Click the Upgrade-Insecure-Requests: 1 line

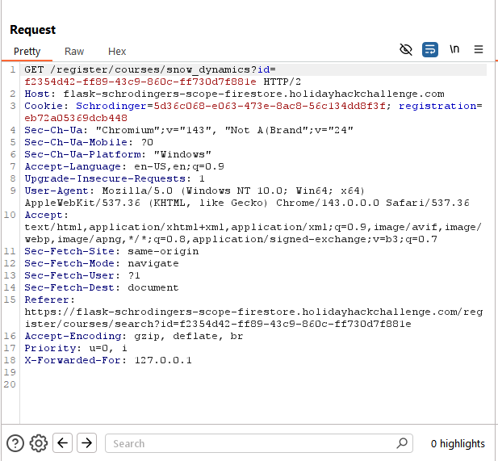[115, 178]
